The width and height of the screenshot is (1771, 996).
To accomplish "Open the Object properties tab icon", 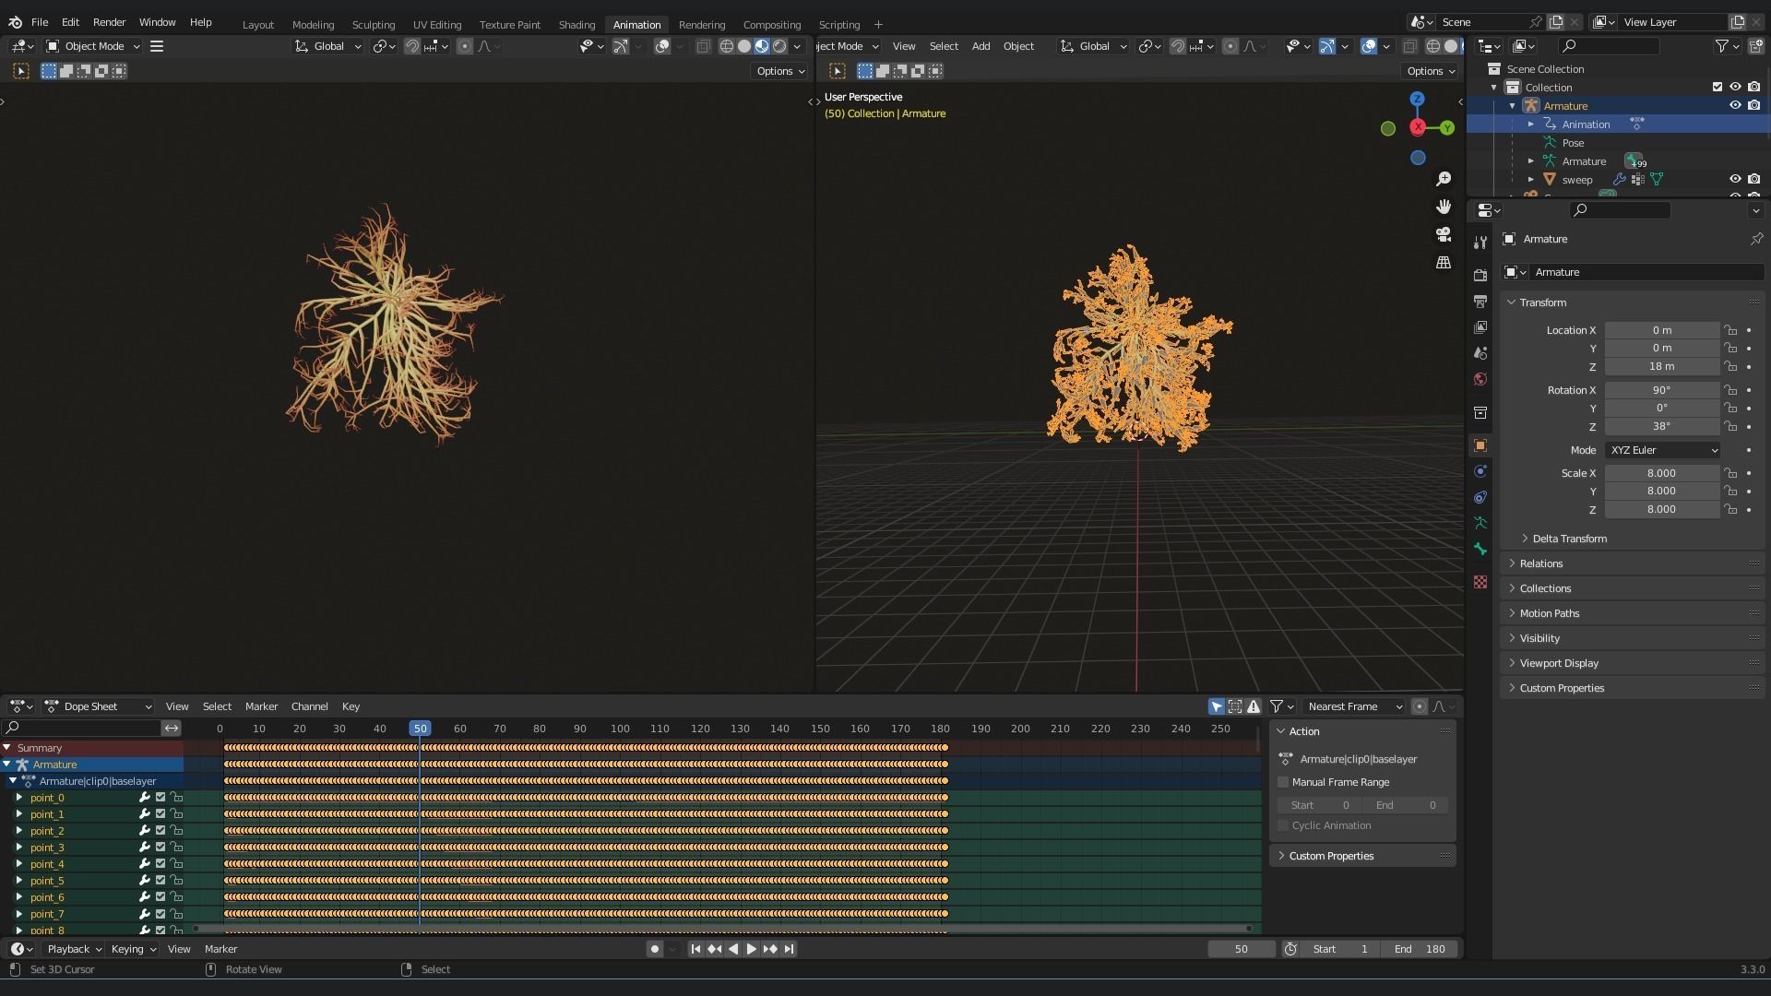I will [1480, 445].
